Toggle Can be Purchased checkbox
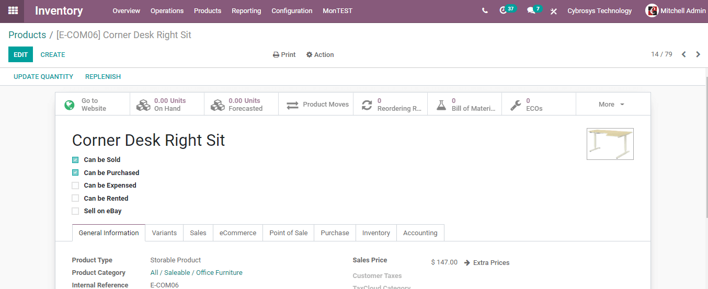 coord(75,172)
